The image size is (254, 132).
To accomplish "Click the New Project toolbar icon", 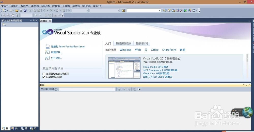I will (4, 10).
